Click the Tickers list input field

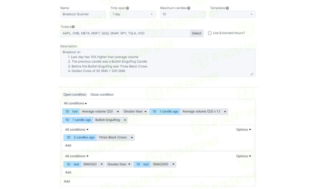(125, 33)
